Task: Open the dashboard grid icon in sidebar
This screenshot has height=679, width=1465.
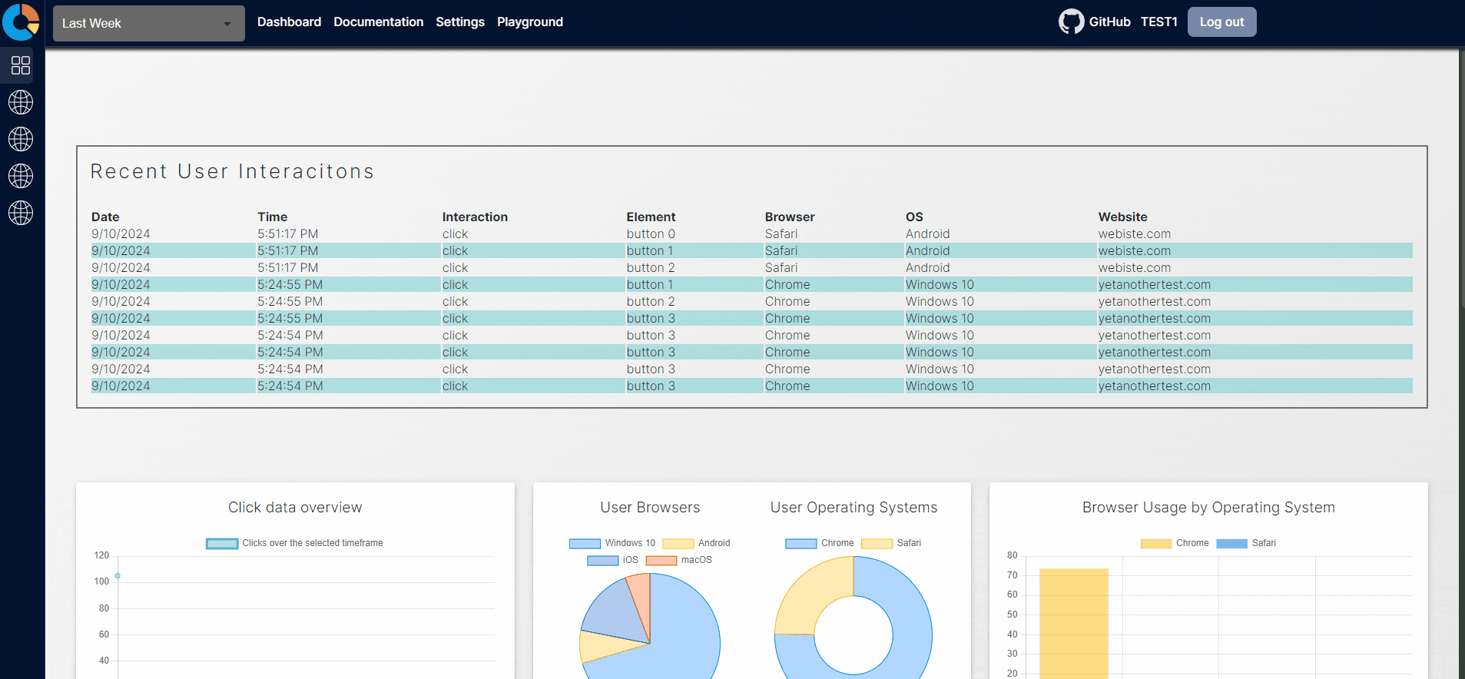Action: click(21, 65)
